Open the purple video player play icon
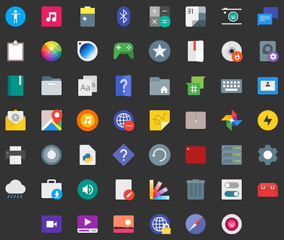284x240 pixels. [x=87, y=224]
